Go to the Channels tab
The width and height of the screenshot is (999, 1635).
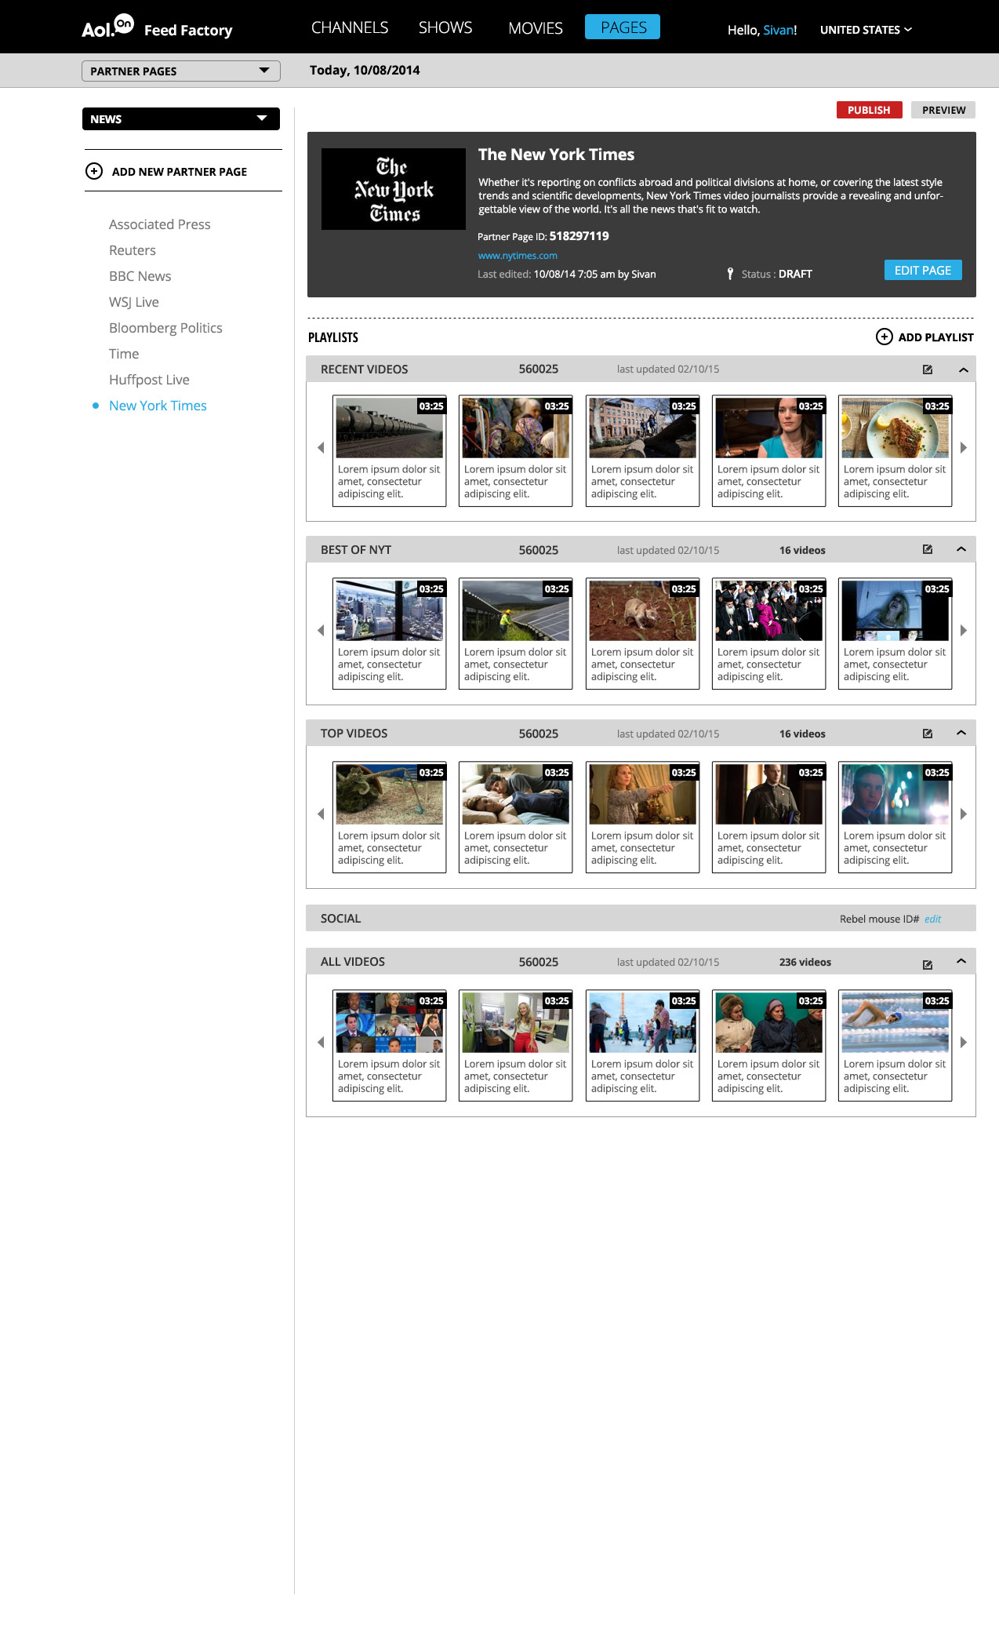coord(350,27)
